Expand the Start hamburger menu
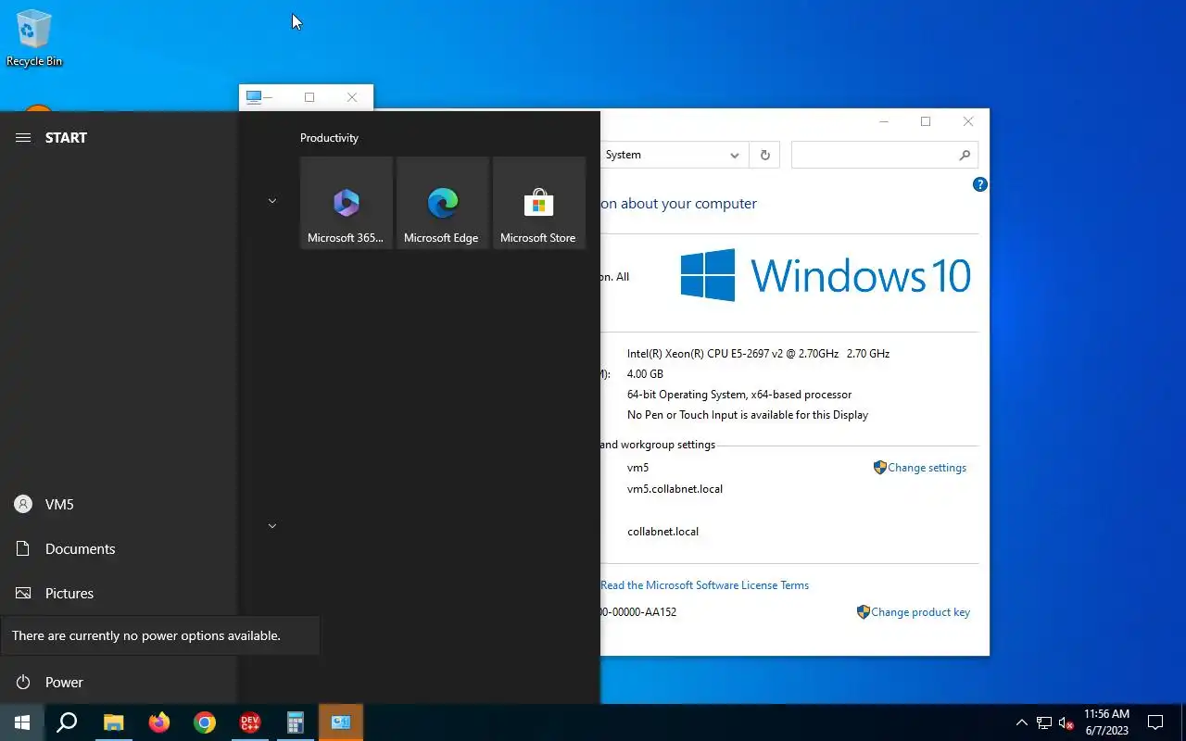The width and height of the screenshot is (1186, 741). [x=23, y=137]
